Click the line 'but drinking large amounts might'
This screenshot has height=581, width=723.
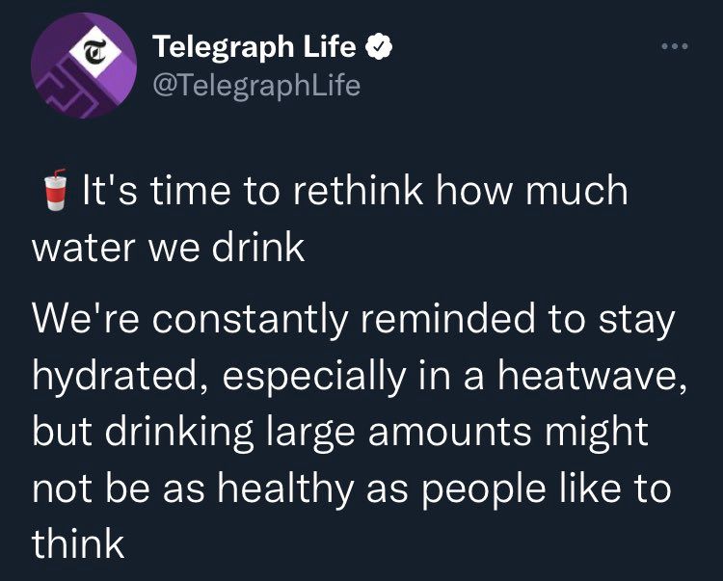tap(340, 432)
